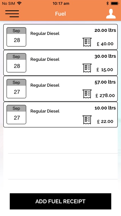121x216 pixels.
Task: Tap the Bluetooth status icon
Action: point(108,3)
